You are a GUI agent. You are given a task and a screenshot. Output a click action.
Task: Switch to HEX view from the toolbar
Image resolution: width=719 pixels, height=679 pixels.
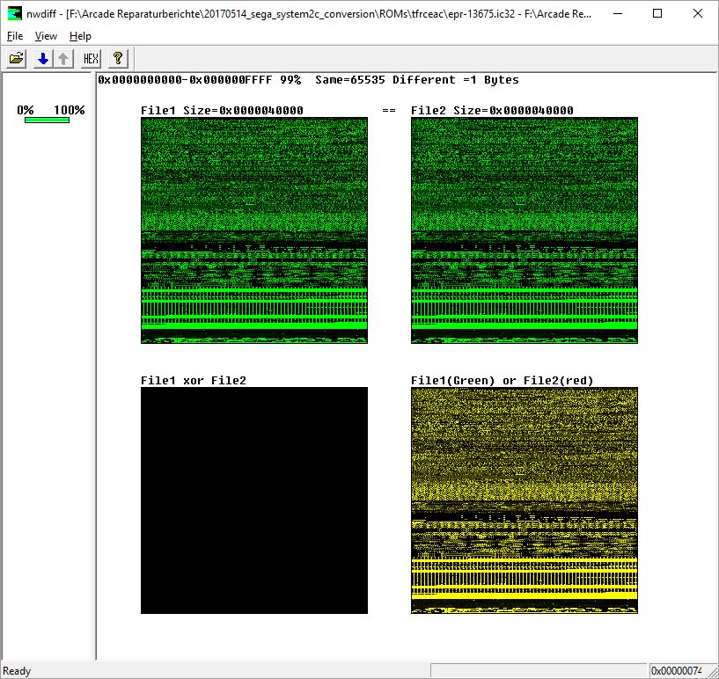(x=91, y=59)
